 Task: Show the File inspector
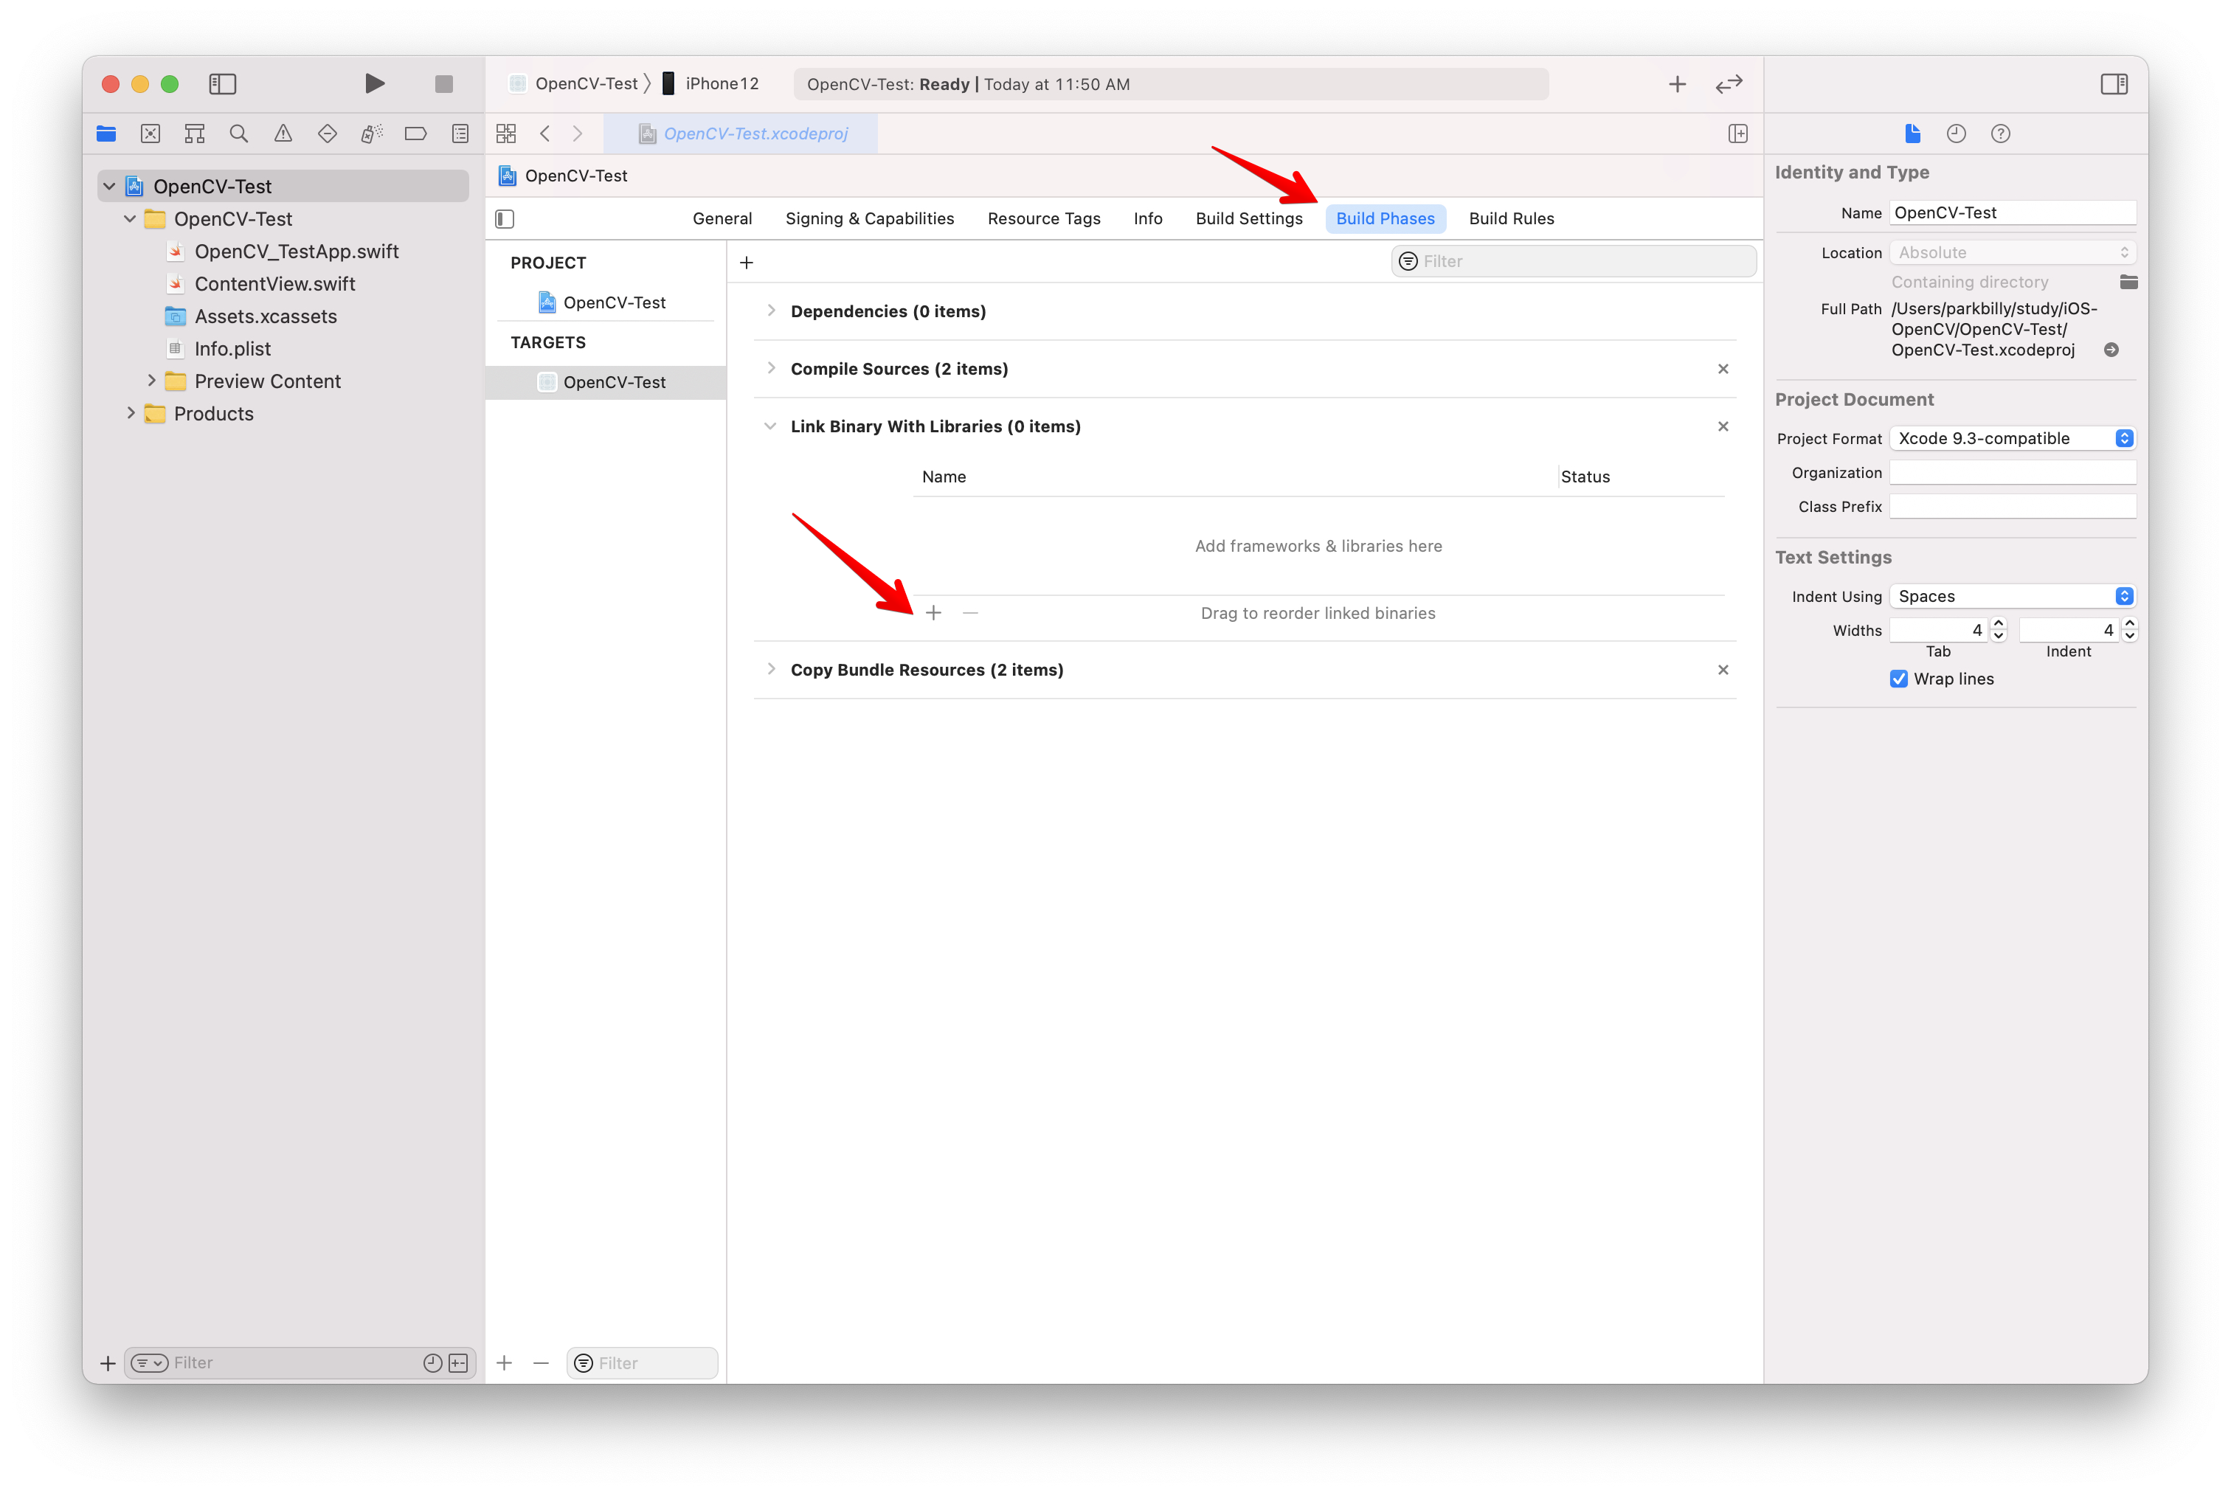tap(1912, 134)
